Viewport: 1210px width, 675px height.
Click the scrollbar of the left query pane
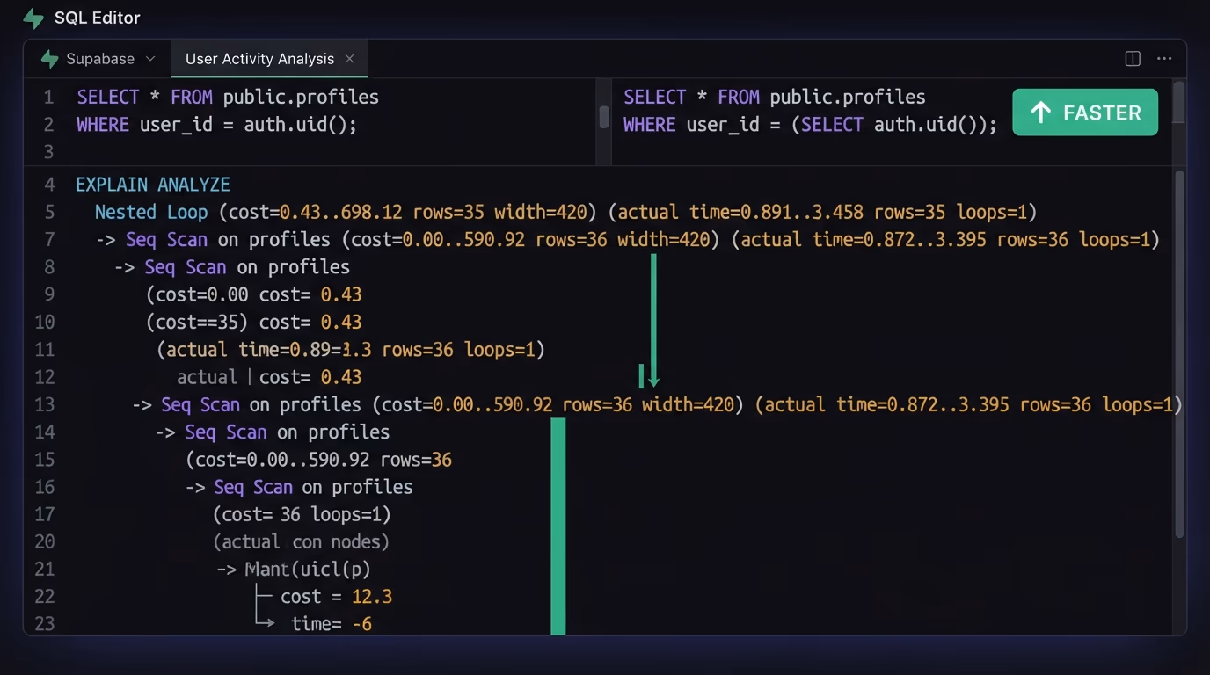click(x=604, y=117)
